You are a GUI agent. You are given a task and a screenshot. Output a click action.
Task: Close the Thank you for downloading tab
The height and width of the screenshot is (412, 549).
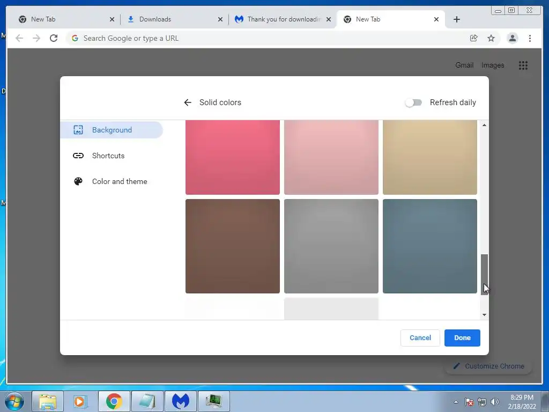[329, 19]
